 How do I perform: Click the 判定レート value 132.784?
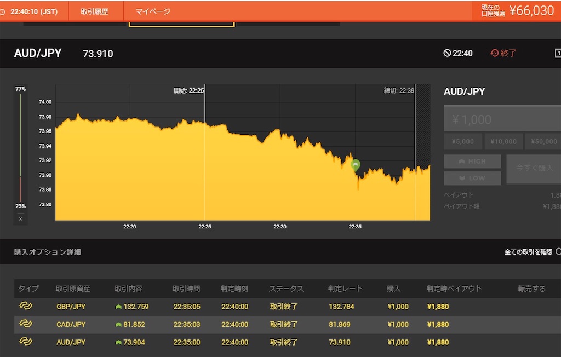tap(341, 307)
